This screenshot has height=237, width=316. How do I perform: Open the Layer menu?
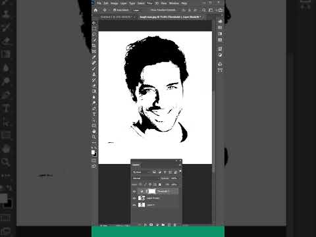[124, 3]
